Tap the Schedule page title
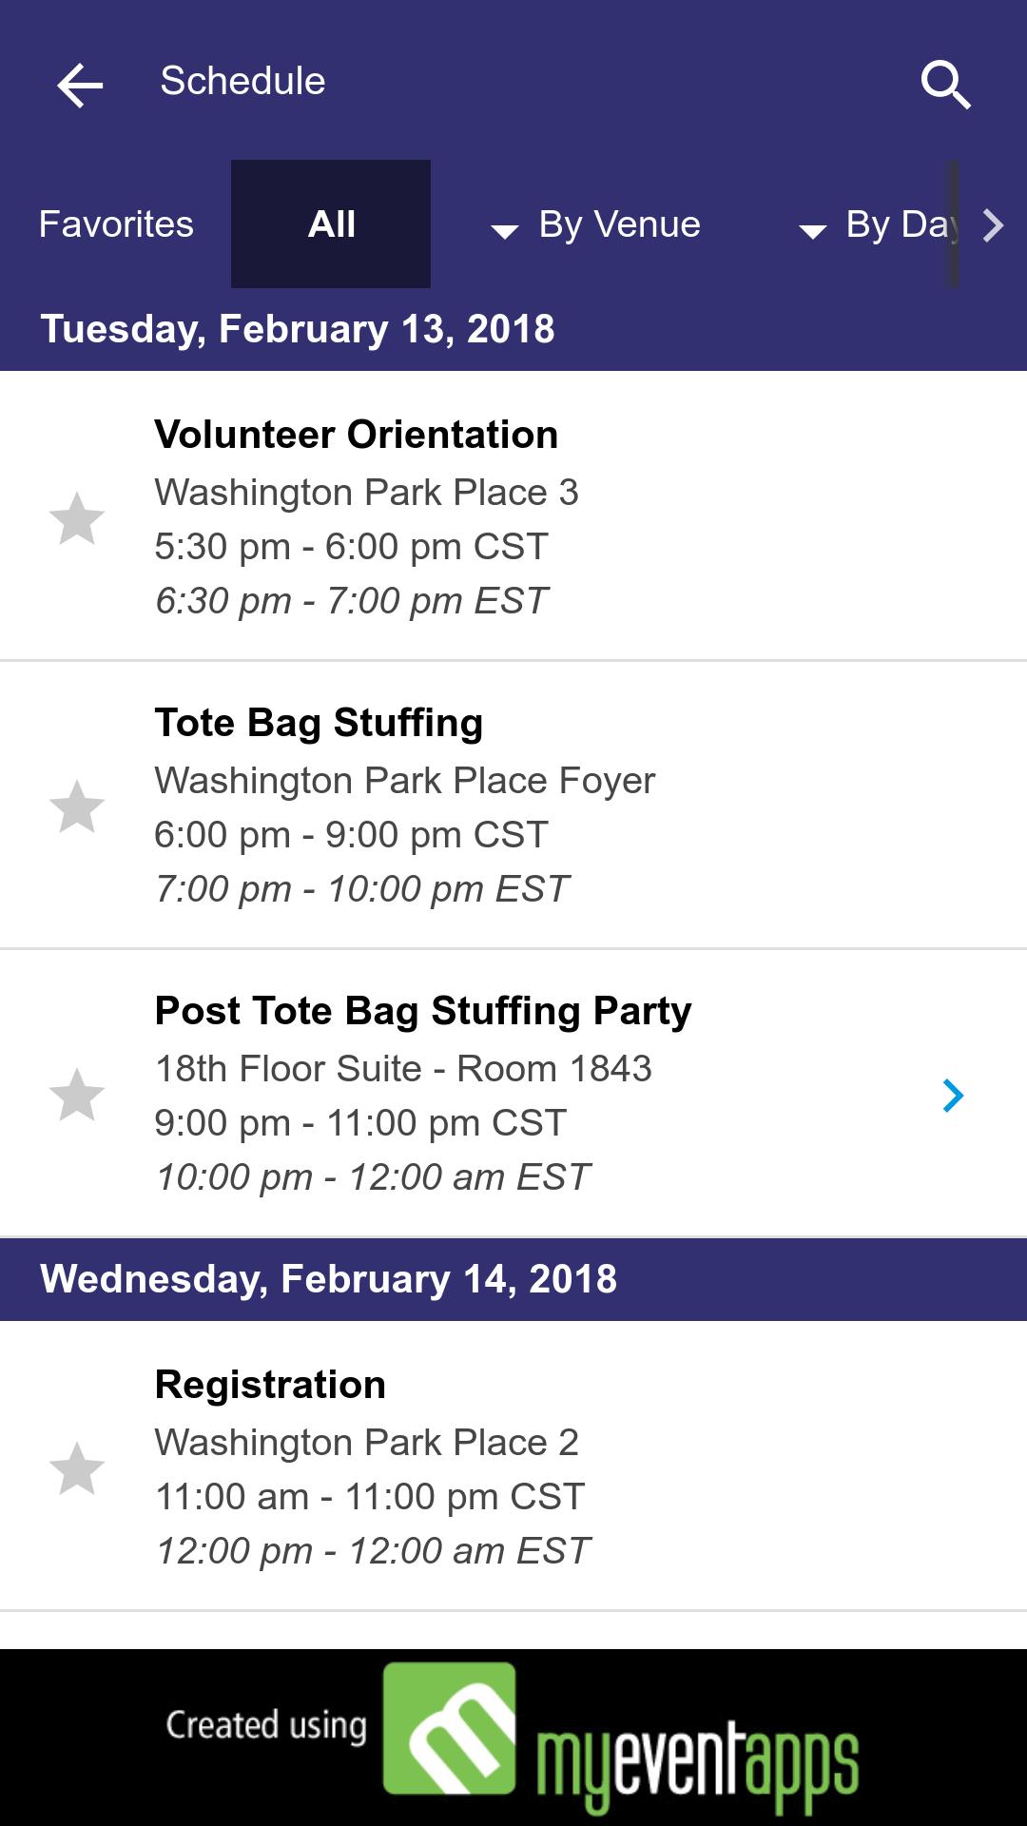This screenshot has width=1027, height=1826. (243, 82)
